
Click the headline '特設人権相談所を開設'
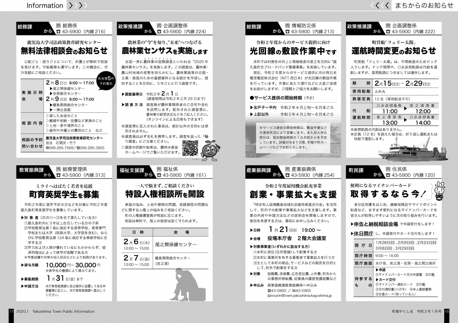click(x=164, y=194)
